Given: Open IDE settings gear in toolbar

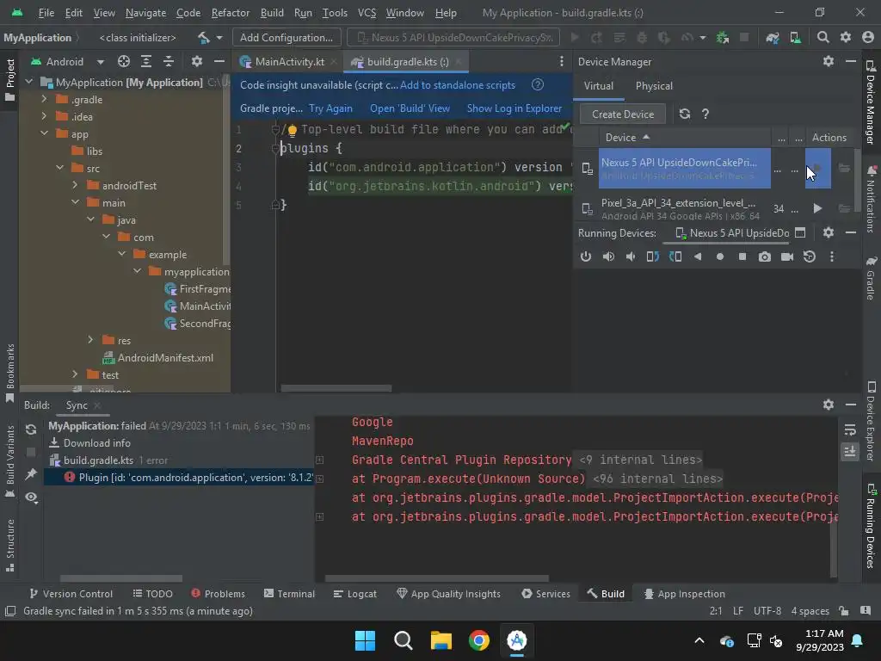Looking at the screenshot, I should coord(845,38).
